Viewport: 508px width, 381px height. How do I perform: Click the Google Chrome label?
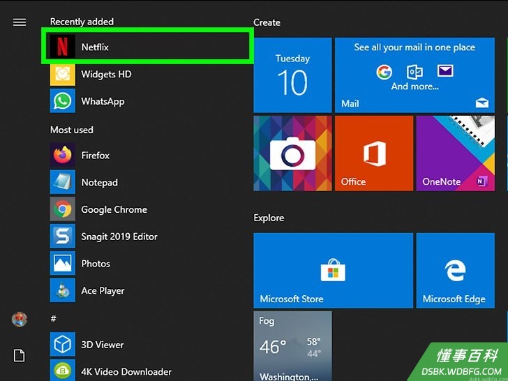114,209
